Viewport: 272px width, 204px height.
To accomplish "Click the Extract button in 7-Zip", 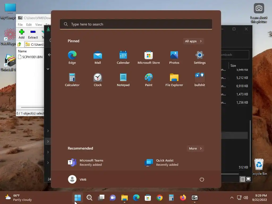I will (x=33, y=34).
